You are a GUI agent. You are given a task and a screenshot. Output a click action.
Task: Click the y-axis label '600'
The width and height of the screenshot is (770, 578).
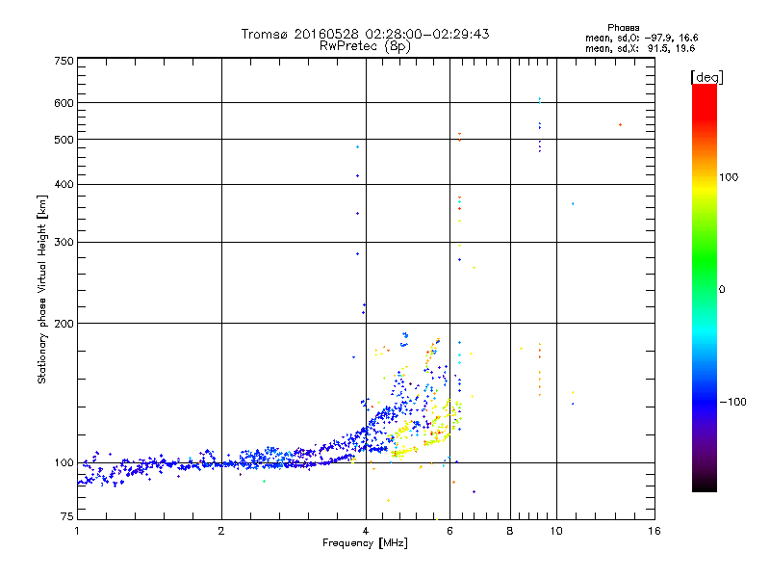64,103
